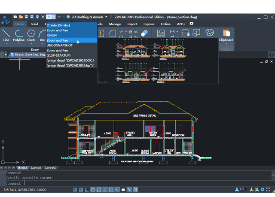This screenshot has width=275, height=197.
Task: Click the Fillet curve icon in the ribbon
Action: 112,33
